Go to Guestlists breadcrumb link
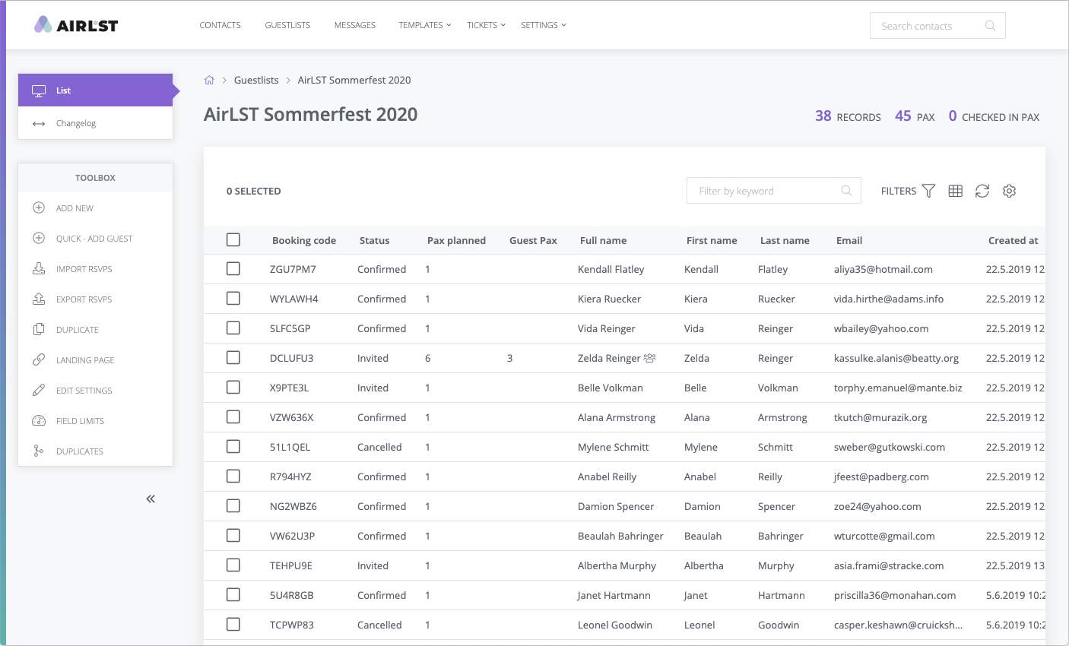The height and width of the screenshot is (646, 1069). coord(256,80)
